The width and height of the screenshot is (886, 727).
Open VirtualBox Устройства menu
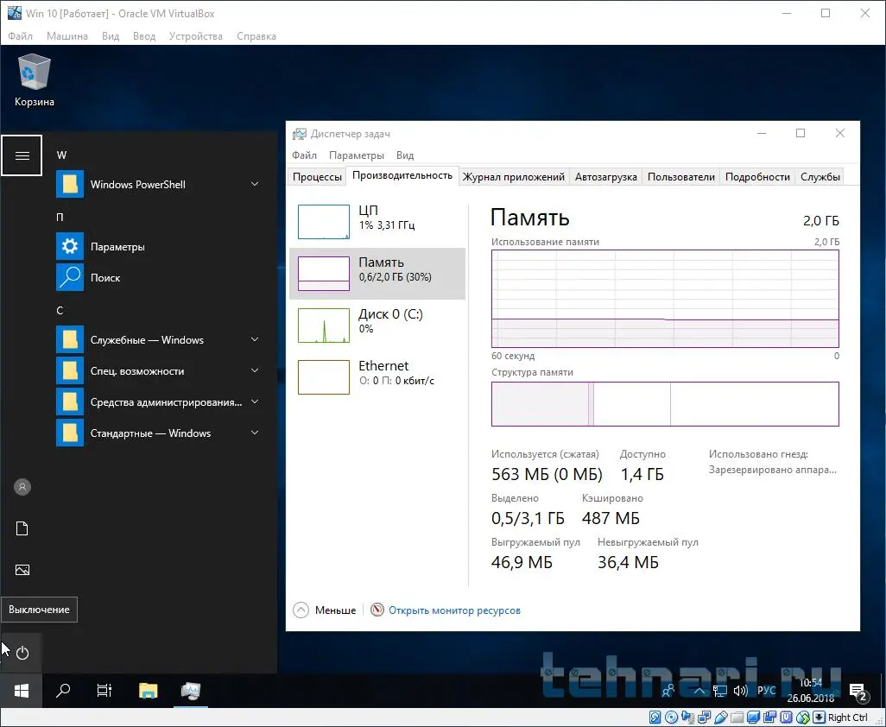195,36
